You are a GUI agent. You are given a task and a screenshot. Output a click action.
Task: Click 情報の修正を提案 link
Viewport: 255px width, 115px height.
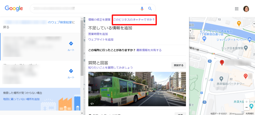(99, 20)
